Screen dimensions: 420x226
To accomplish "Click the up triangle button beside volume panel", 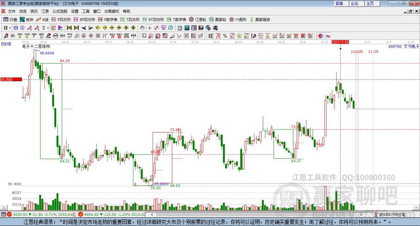I will click(x=4, y=208).
